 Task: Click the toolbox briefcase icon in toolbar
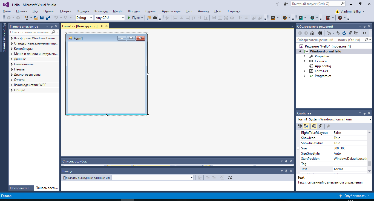155,18
